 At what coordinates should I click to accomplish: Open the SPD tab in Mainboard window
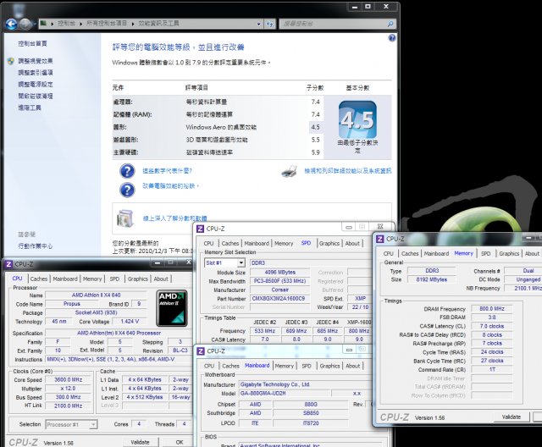pyautogui.click(x=307, y=366)
